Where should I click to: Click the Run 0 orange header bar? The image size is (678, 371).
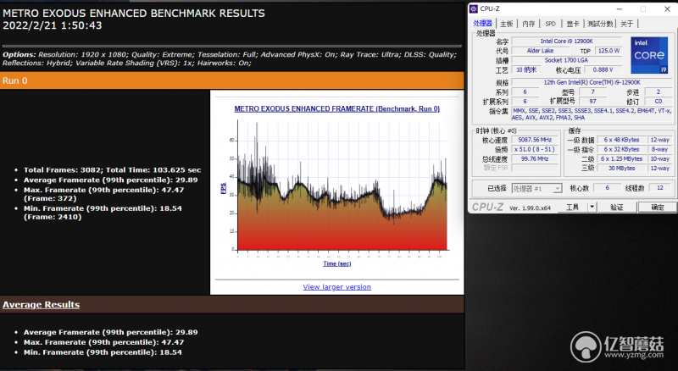231,80
